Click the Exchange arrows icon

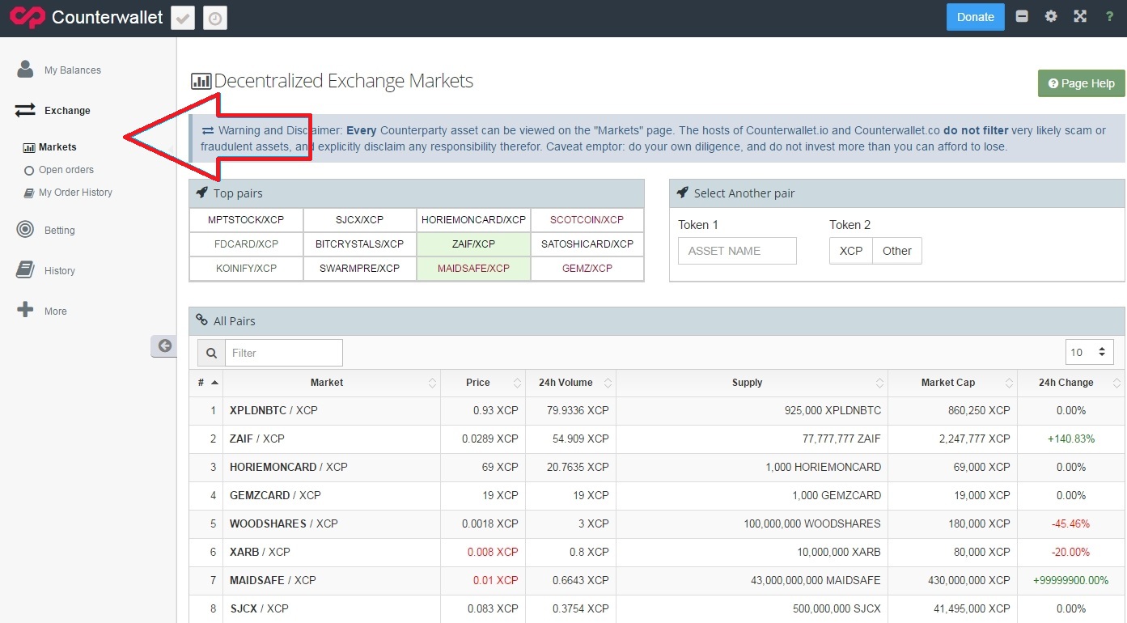[x=25, y=110]
